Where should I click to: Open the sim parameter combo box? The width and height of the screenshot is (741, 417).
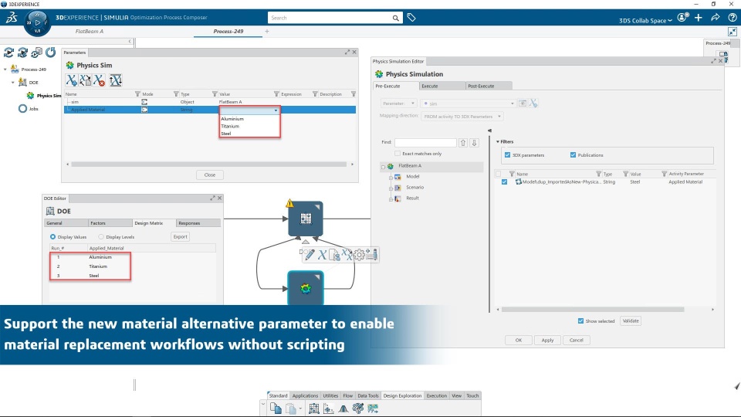point(468,103)
